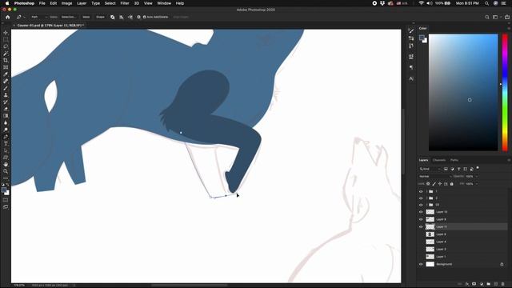
Task: Select the Pen tool in toolbar
Action: tap(6, 137)
